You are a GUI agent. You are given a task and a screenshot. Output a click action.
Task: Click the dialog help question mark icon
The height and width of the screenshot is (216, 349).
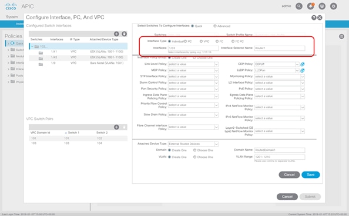click(x=314, y=18)
